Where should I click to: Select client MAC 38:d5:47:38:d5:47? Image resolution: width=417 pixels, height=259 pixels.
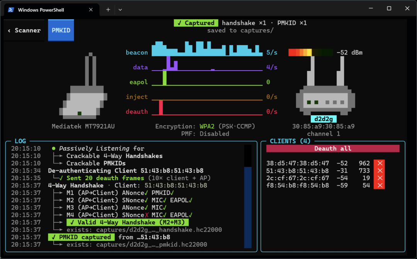click(298, 163)
